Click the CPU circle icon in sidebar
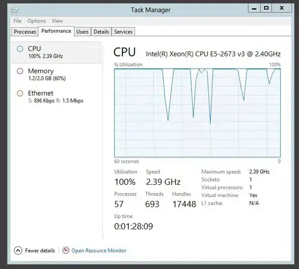 pos(20,49)
